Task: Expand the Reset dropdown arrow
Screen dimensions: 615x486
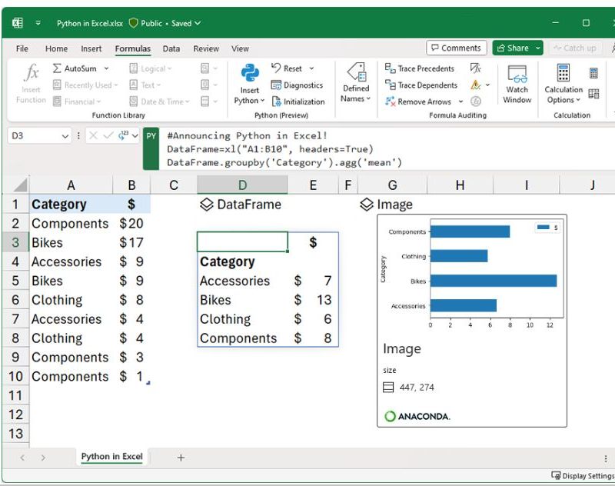Action: click(x=311, y=68)
